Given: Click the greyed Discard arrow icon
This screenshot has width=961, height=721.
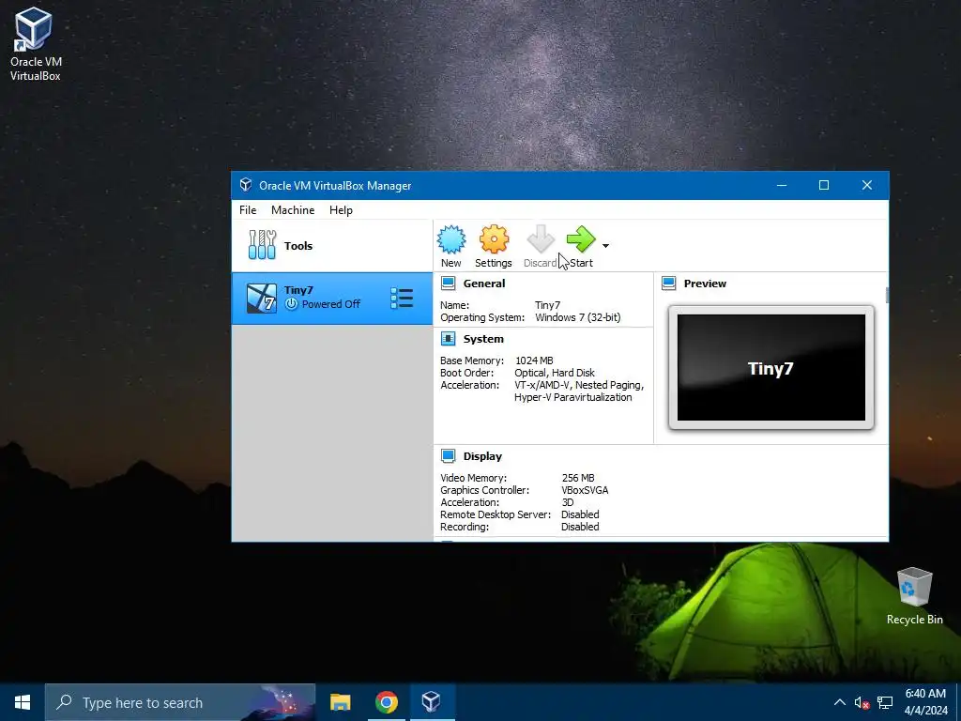Looking at the screenshot, I should pos(540,239).
